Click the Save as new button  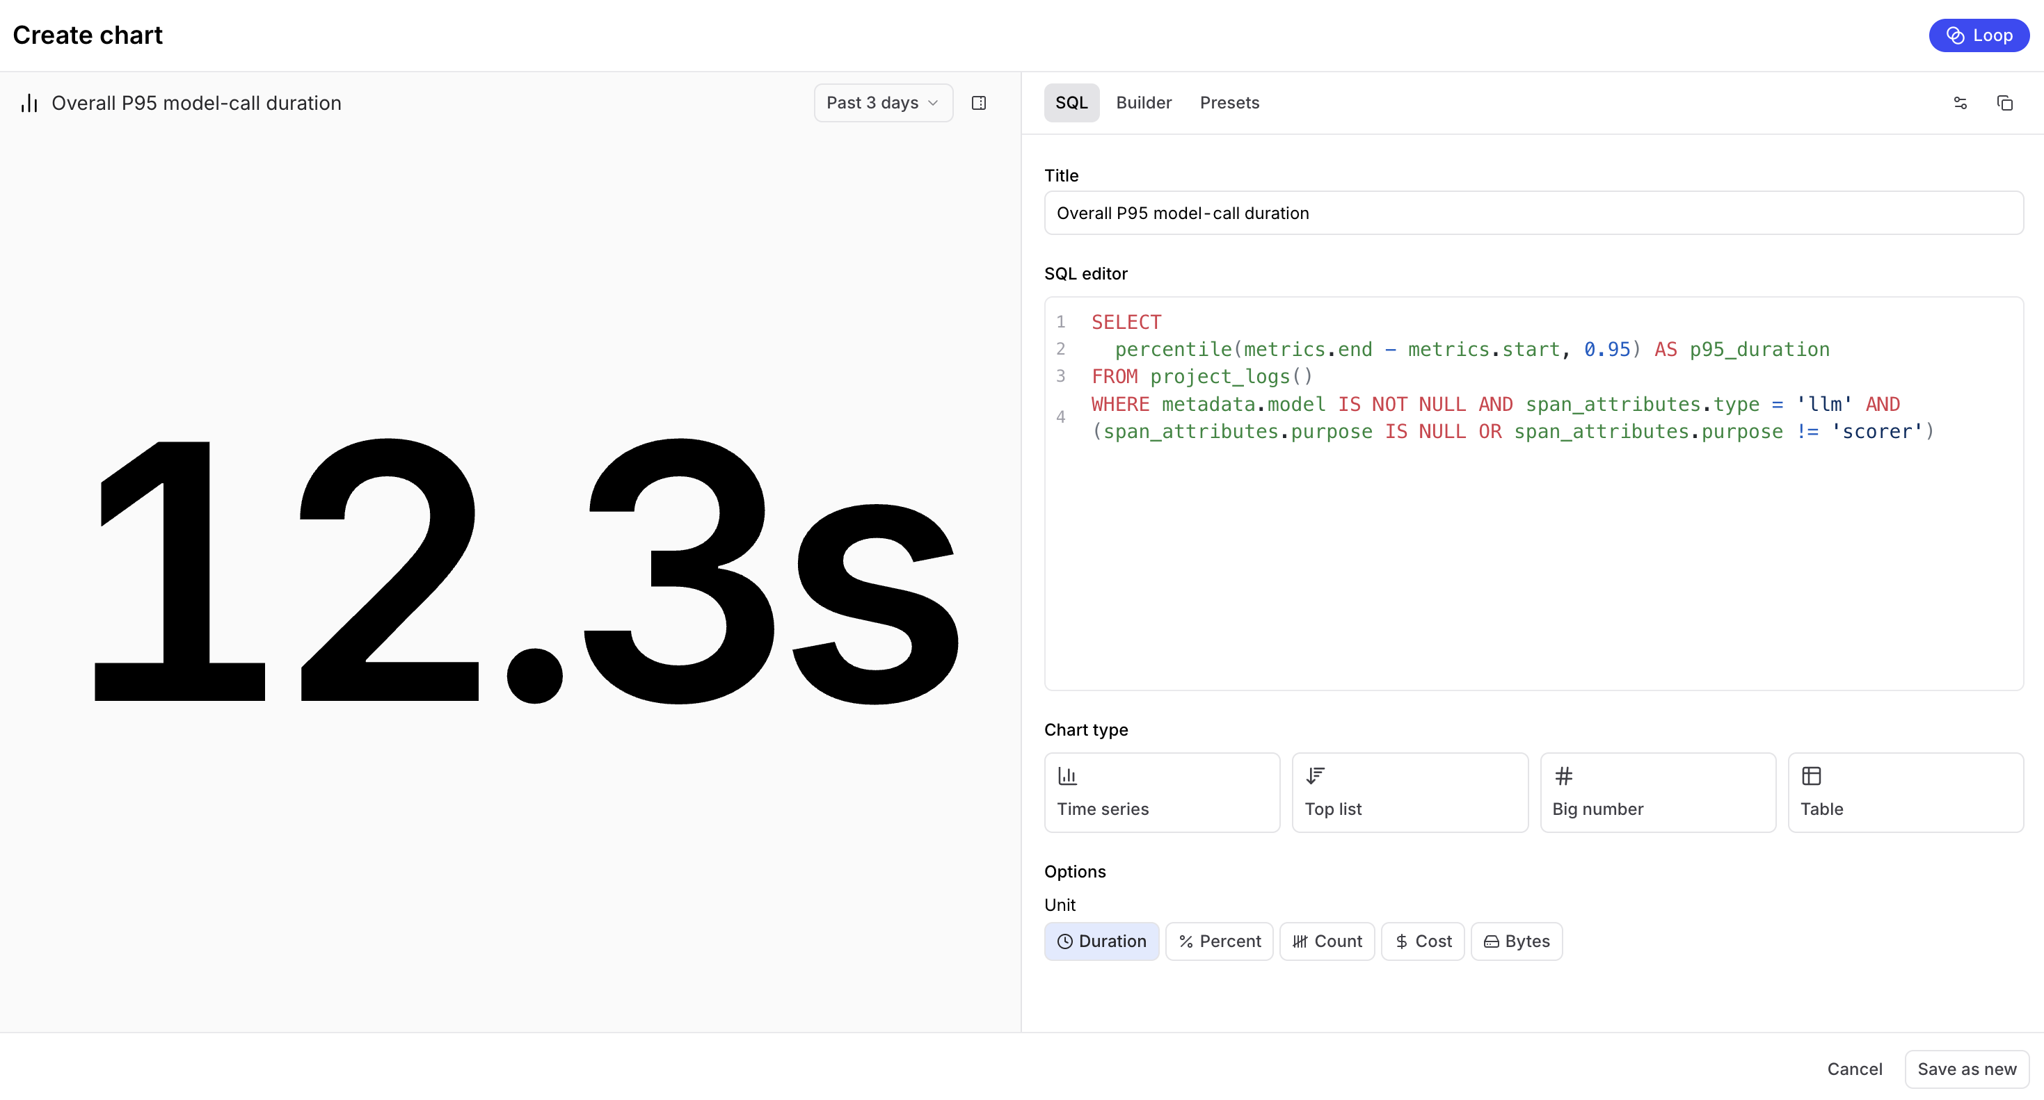[x=1966, y=1069]
